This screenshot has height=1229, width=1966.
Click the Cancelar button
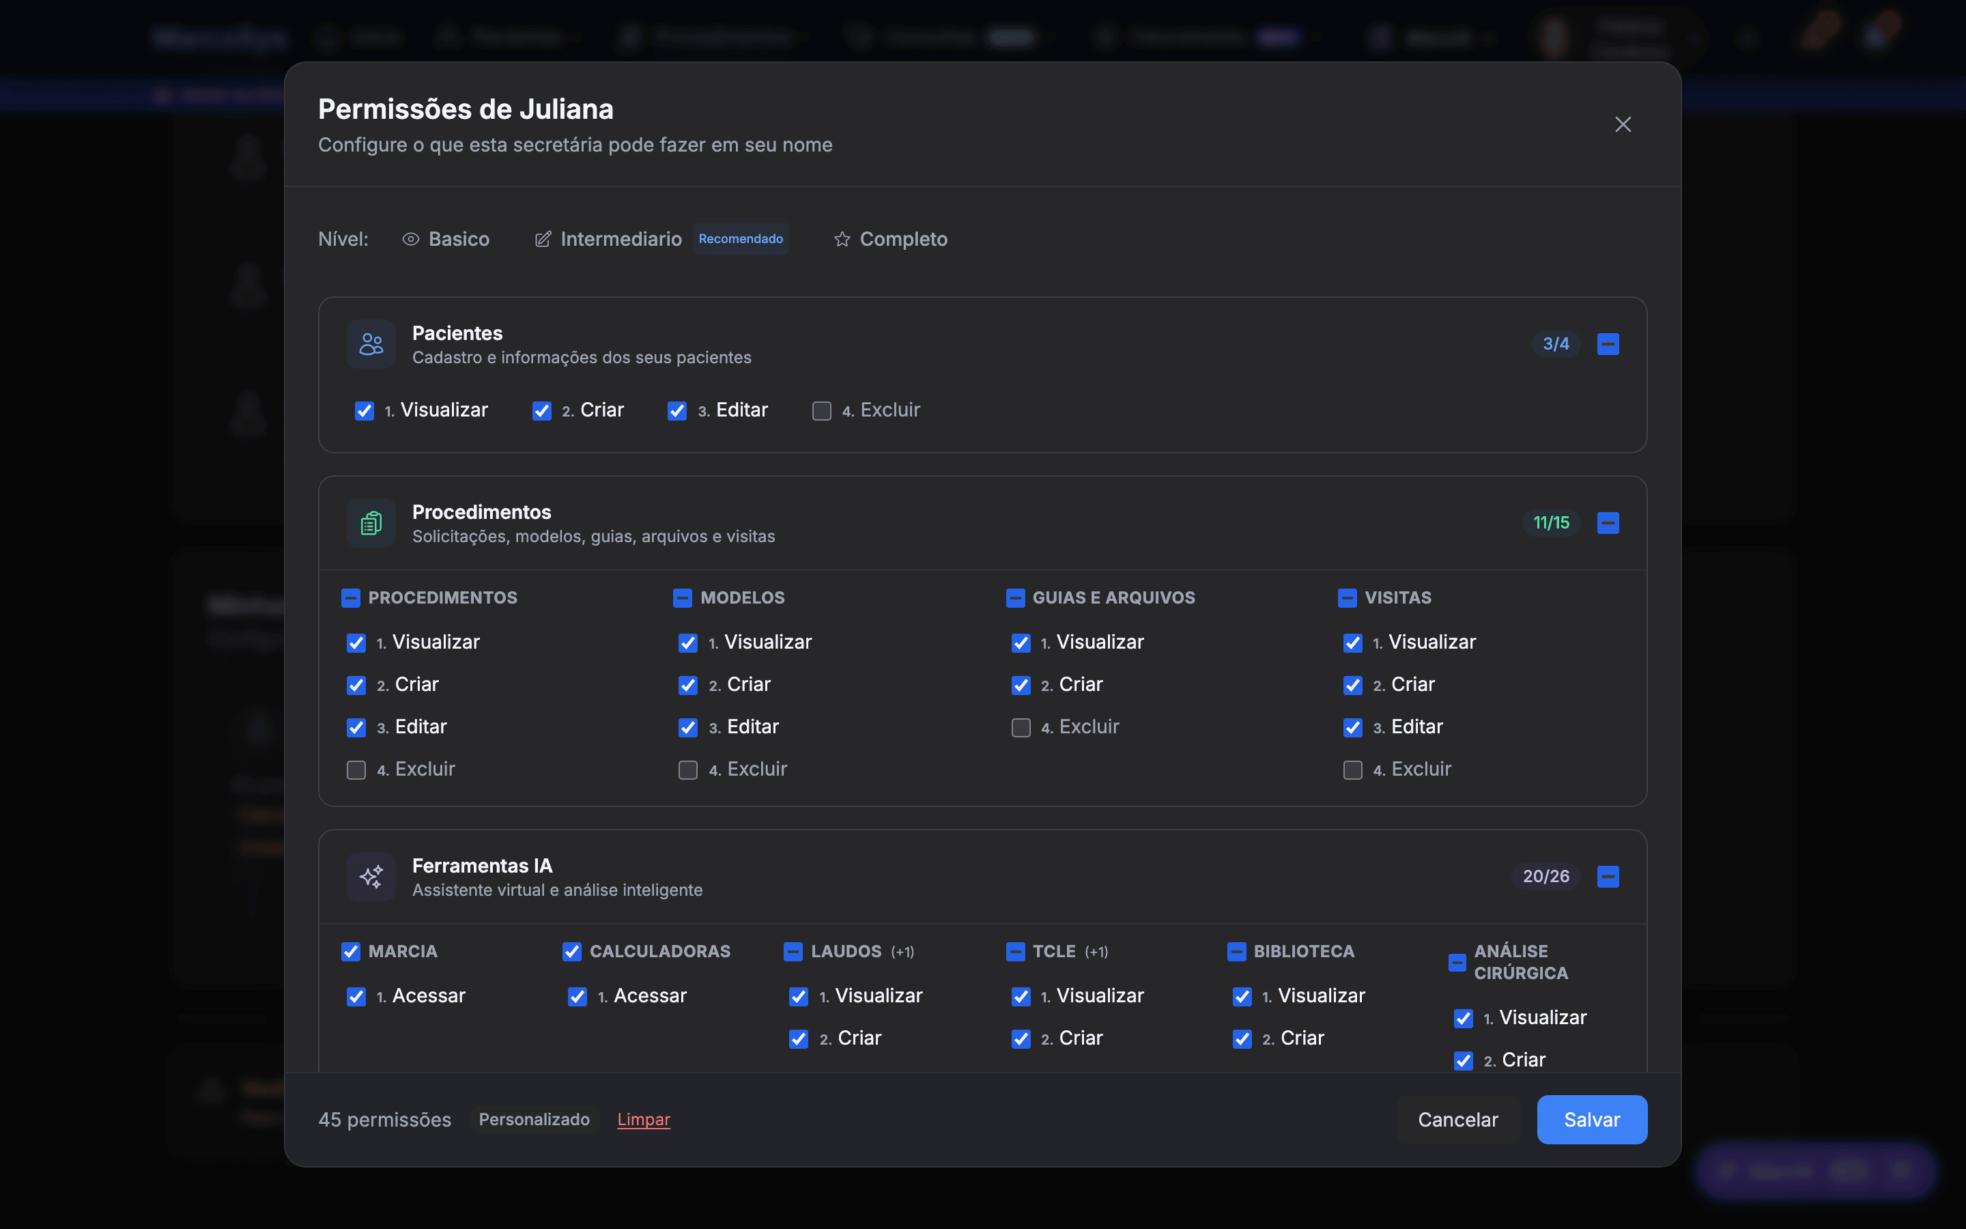coord(1457,1119)
